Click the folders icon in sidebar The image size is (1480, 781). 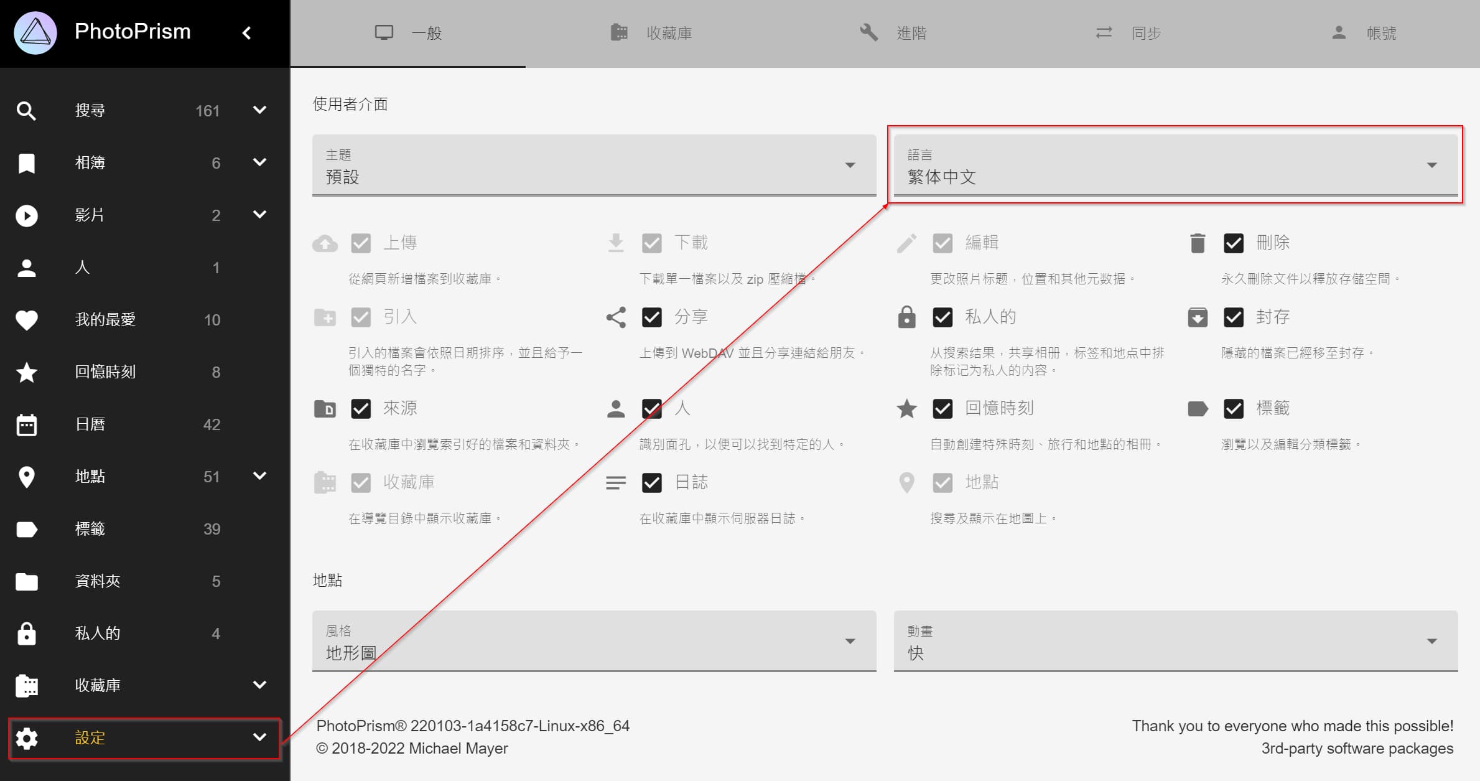point(26,581)
